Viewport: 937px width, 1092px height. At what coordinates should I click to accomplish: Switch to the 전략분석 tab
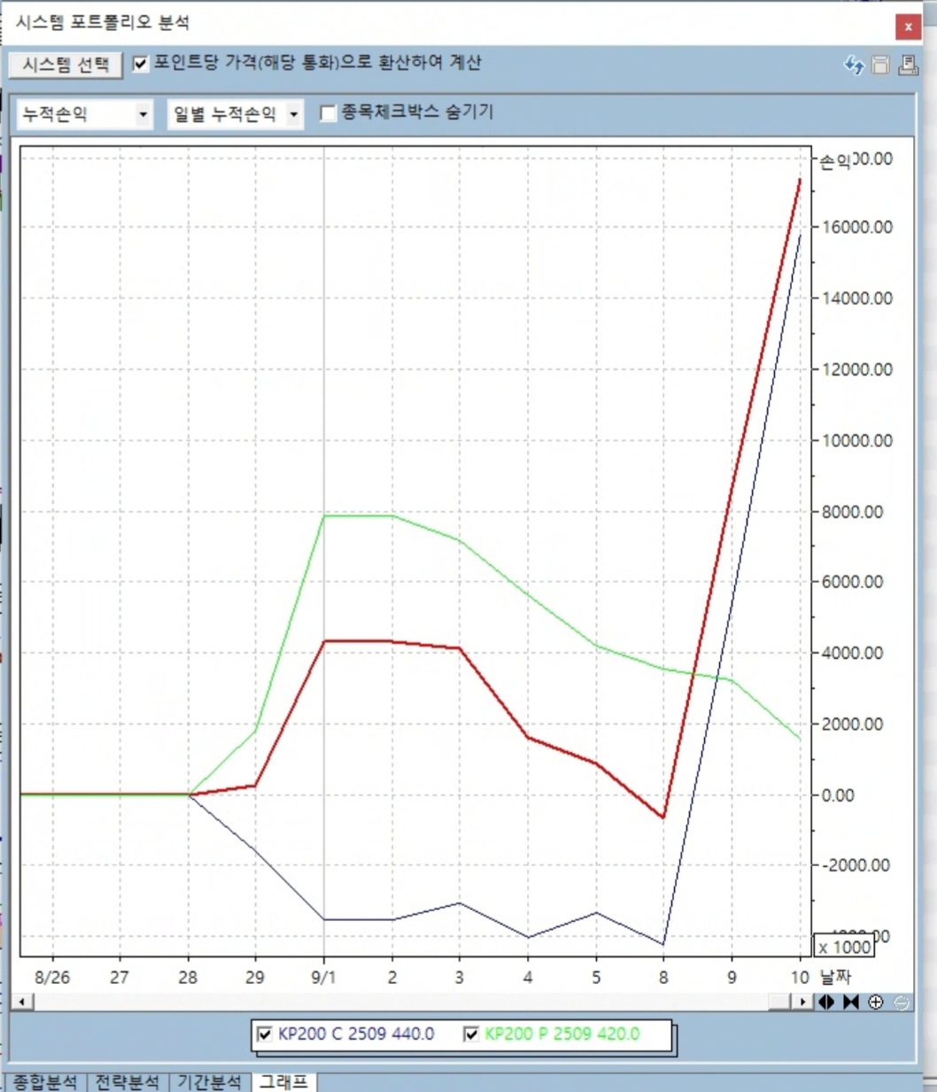tap(128, 1081)
